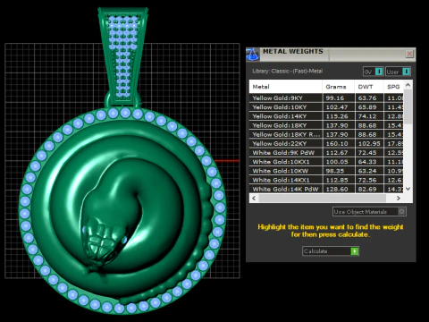Click the 102.47 grams value
The height and width of the screenshot is (322, 429).
337,107
